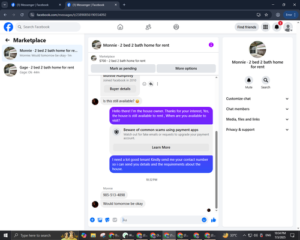
Task: Mute the conversation with the bell icon
Action: point(249,80)
